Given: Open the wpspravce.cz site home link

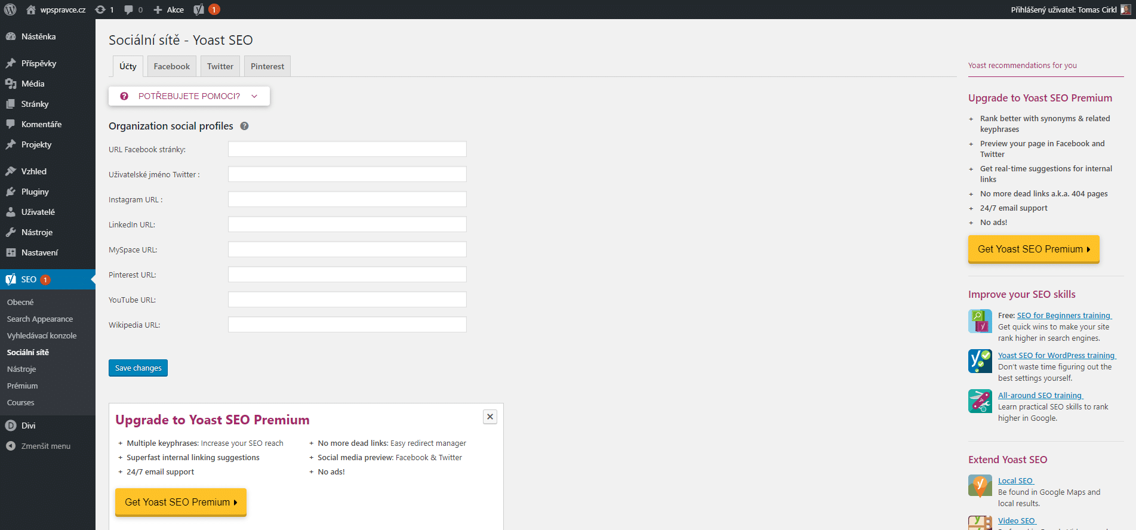Looking at the screenshot, I should [56, 10].
